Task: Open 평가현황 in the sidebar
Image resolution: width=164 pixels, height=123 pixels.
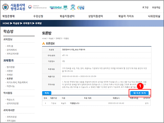Action: pos(11,67)
